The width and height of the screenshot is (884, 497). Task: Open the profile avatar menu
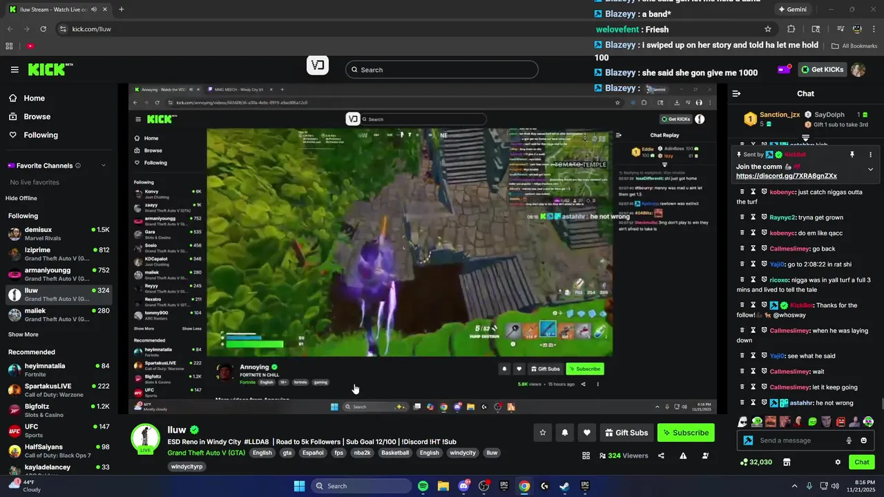pyautogui.click(x=858, y=70)
